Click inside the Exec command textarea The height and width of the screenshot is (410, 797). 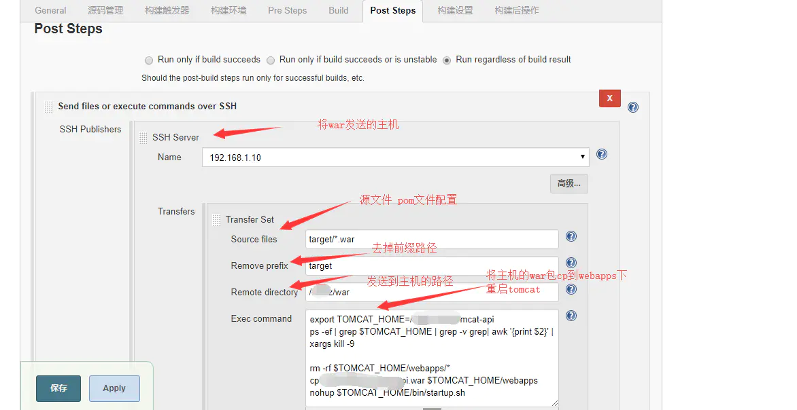(x=432, y=358)
